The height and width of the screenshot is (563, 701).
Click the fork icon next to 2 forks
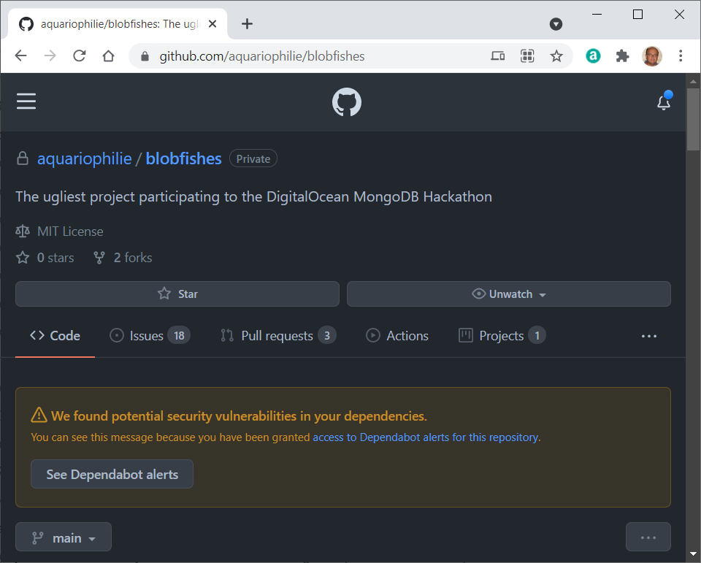pyautogui.click(x=99, y=257)
